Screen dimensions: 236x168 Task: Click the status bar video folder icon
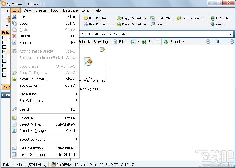[x=53, y=165]
